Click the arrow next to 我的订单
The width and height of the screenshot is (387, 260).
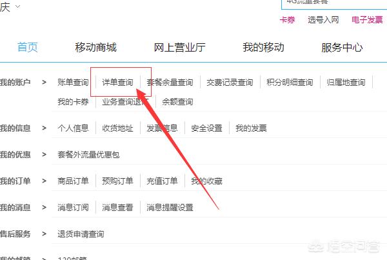[x=44, y=181]
